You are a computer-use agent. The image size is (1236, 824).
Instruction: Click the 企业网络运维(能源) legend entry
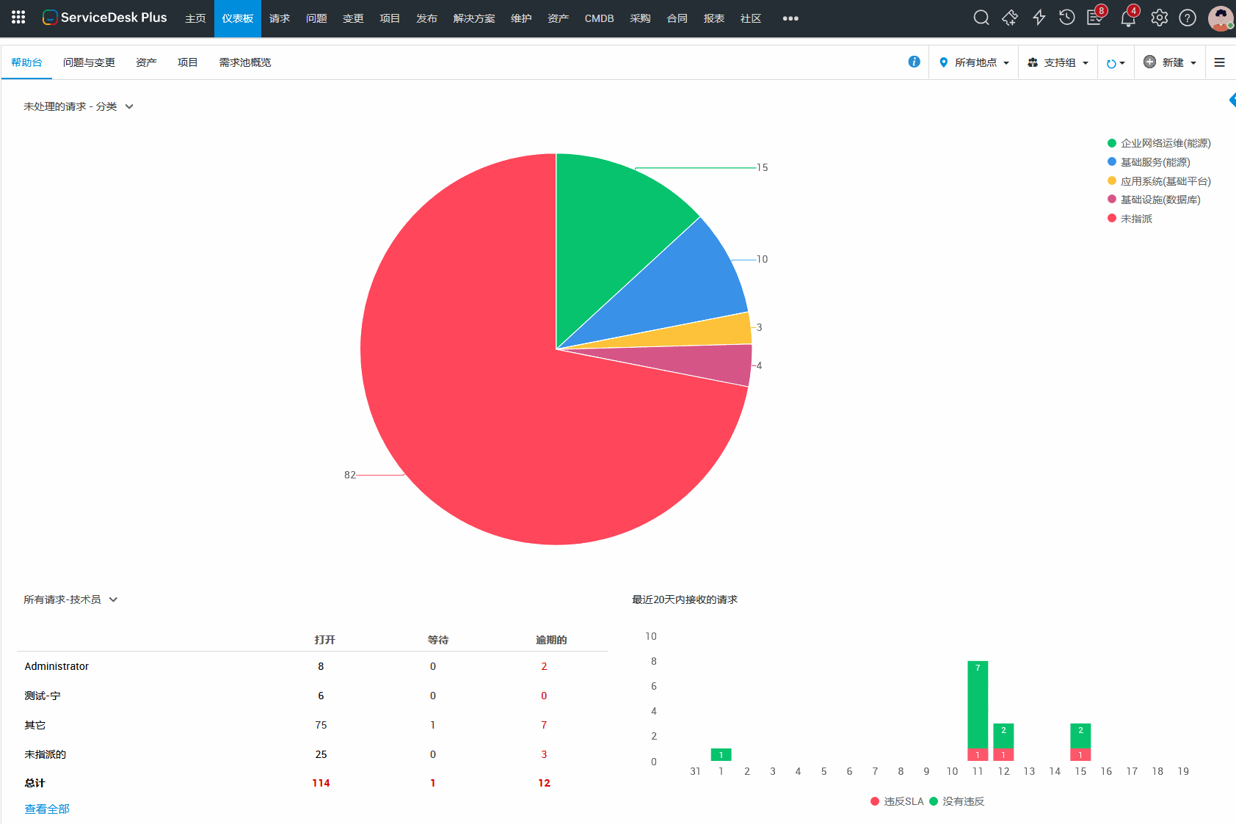(x=1159, y=143)
